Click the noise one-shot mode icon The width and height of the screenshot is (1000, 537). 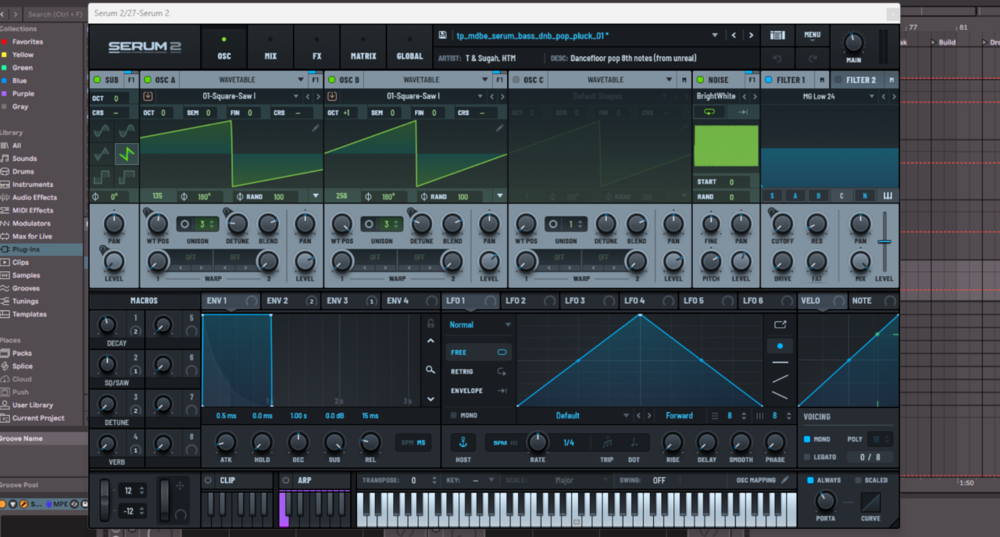pos(742,112)
